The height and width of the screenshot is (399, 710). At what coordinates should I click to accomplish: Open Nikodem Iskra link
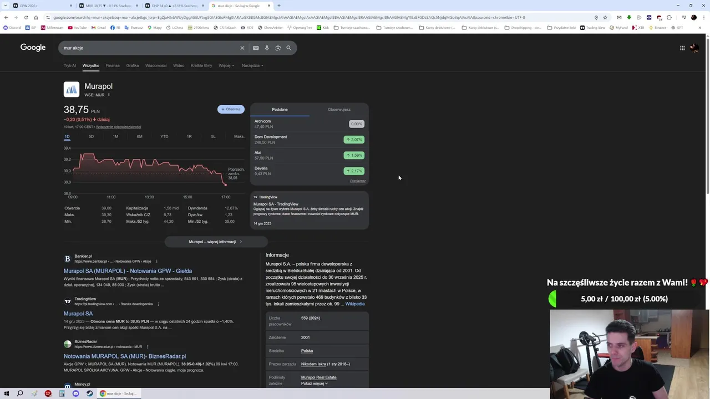click(x=313, y=364)
